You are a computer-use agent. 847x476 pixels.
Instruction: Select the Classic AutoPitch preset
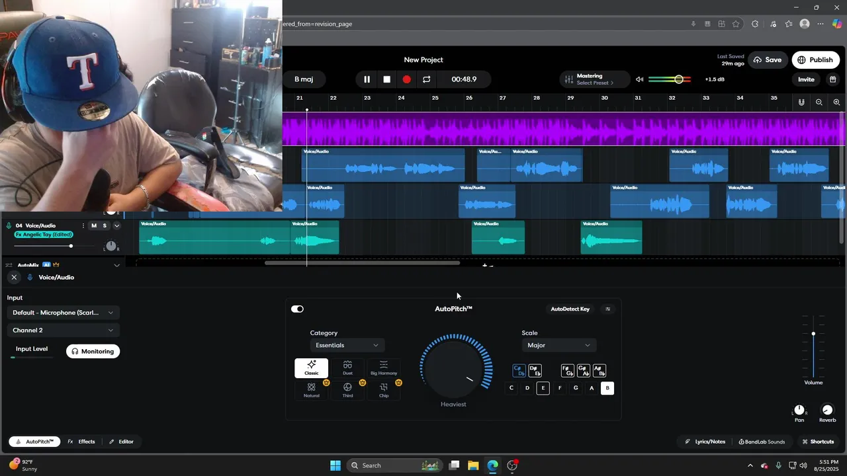[x=311, y=368]
